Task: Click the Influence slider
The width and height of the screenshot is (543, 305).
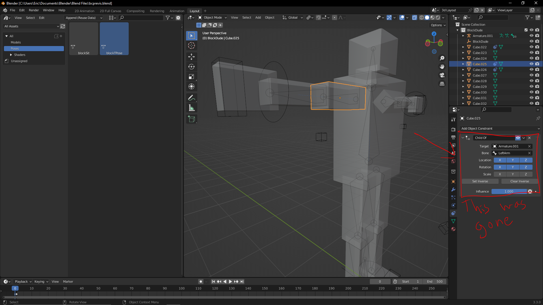Action: pos(509,191)
